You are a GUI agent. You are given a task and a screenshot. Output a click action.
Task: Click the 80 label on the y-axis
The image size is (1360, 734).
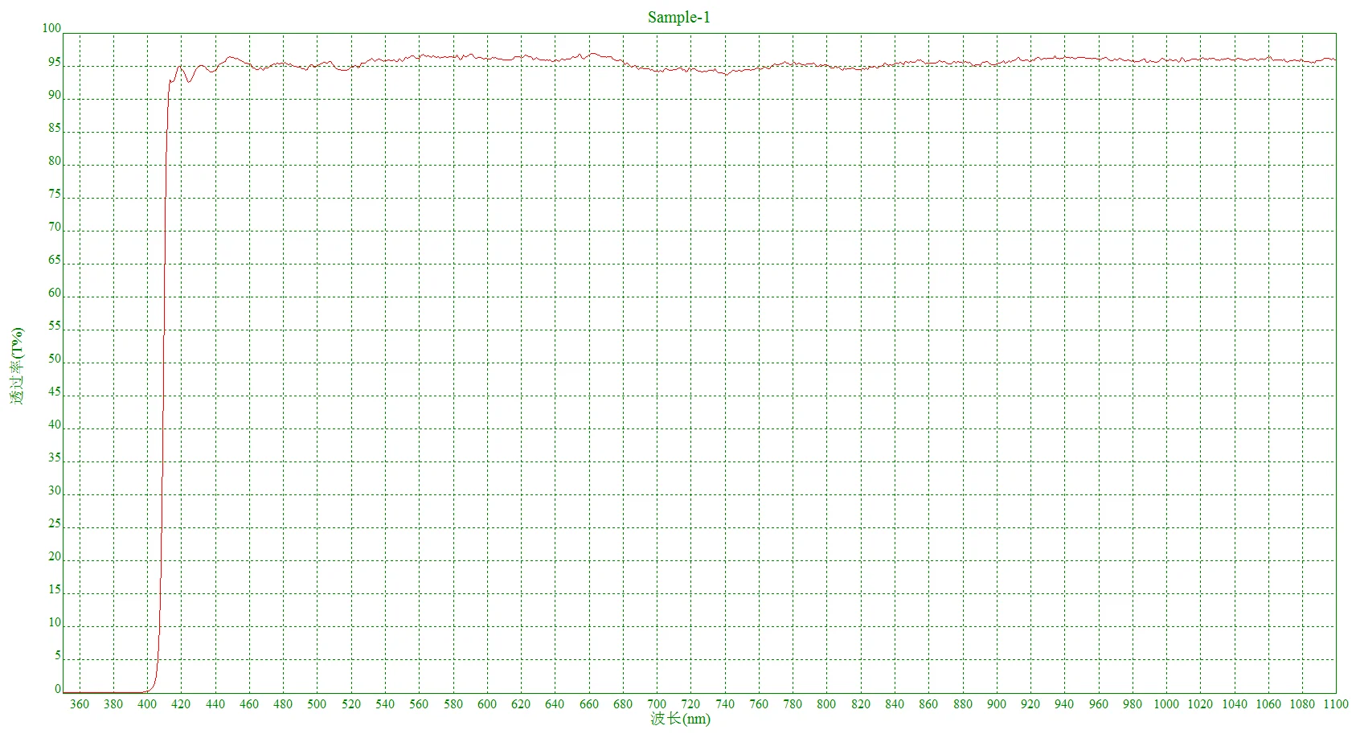pyautogui.click(x=55, y=161)
